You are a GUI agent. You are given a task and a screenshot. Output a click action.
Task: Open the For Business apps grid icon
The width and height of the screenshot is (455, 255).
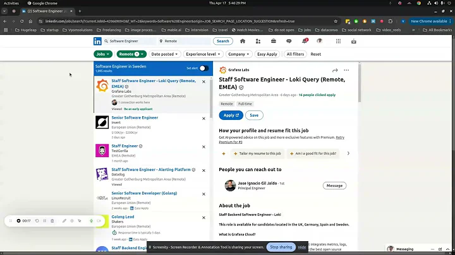coord(338,41)
